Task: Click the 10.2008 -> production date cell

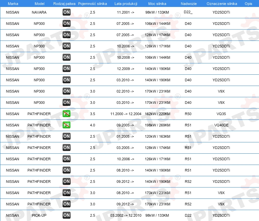Action: point(126,57)
